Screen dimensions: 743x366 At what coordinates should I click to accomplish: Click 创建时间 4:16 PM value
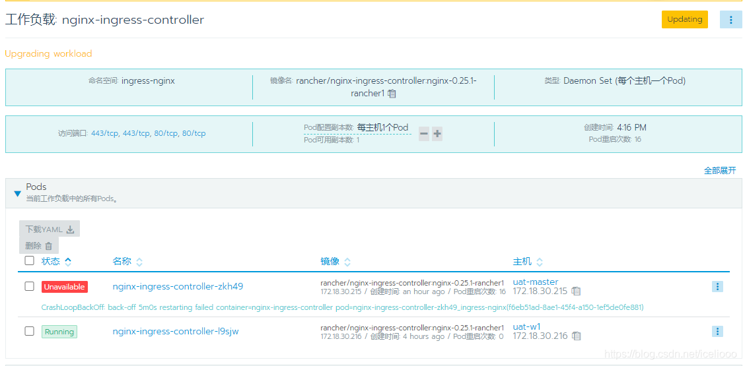(631, 127)
